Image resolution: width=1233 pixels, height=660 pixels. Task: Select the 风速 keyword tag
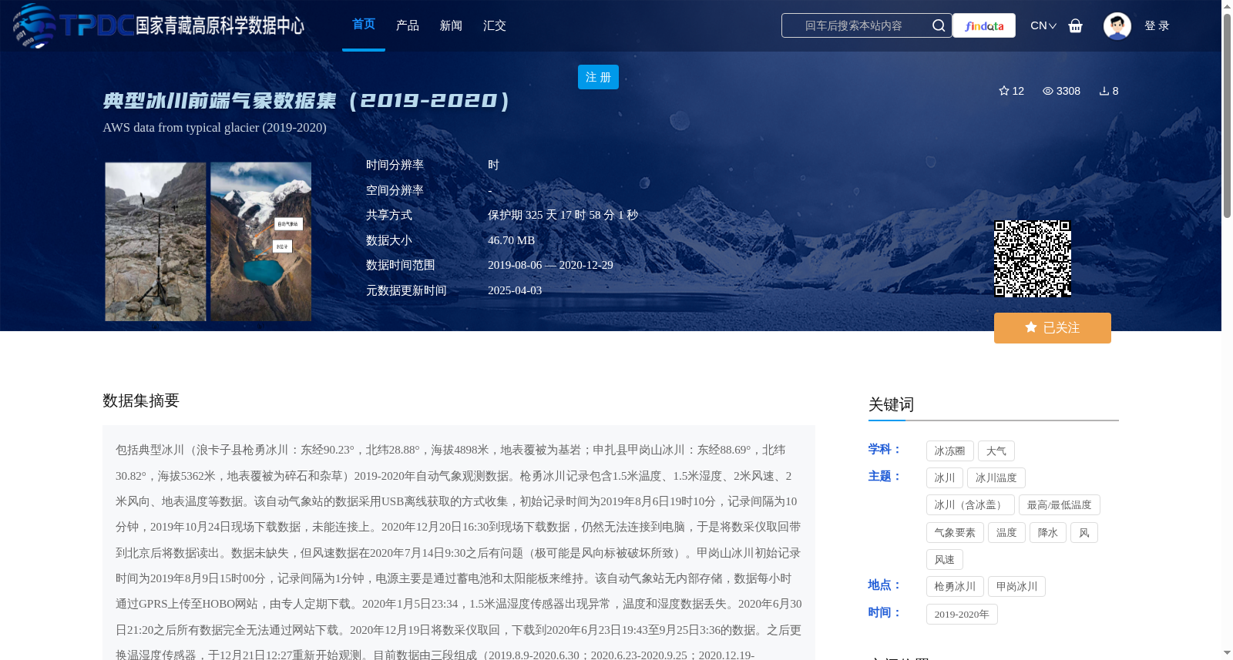point(945,559)
